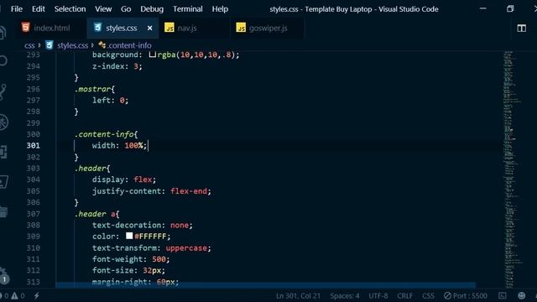Open Debug view in the activity bar
The image size is (537, 302).
pos(3,122)
